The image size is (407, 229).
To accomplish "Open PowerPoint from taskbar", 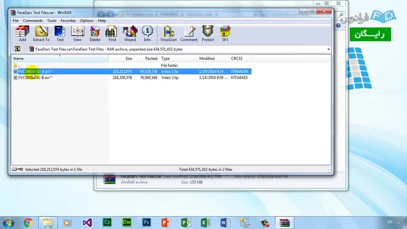I will (x=166, y=223).
